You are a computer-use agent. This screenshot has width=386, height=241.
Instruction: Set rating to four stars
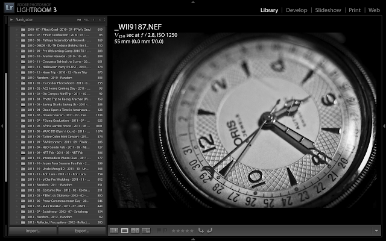pos(187,231)
